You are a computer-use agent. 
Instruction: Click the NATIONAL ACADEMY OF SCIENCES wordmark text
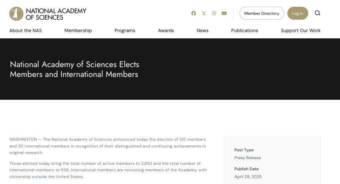[56, 14]
